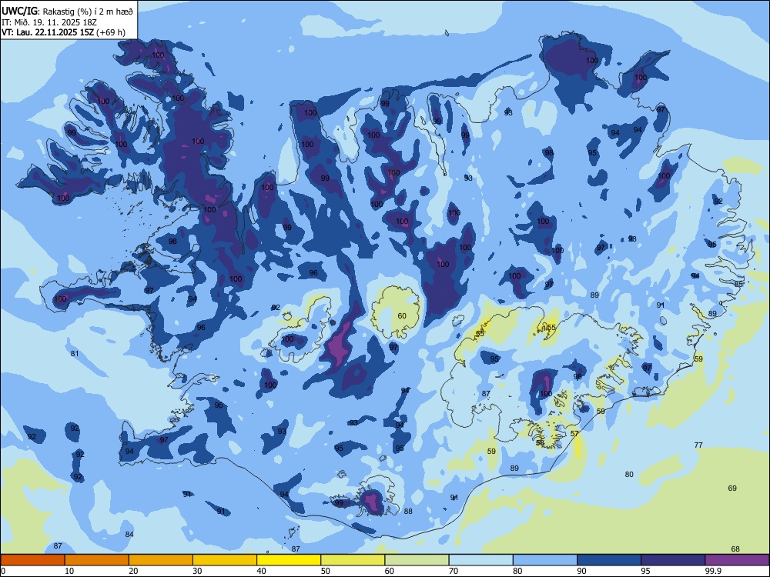Image resolution: width=770 pixels, height=577 pixels.
Task: Click the 'VT: Lau. 22.11.2025 15Z (+69 h)' line
Action: click(x=63, y=32)
